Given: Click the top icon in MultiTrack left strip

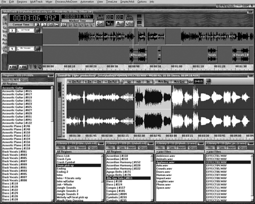Looking at the screenshot, I should point(5,17).
